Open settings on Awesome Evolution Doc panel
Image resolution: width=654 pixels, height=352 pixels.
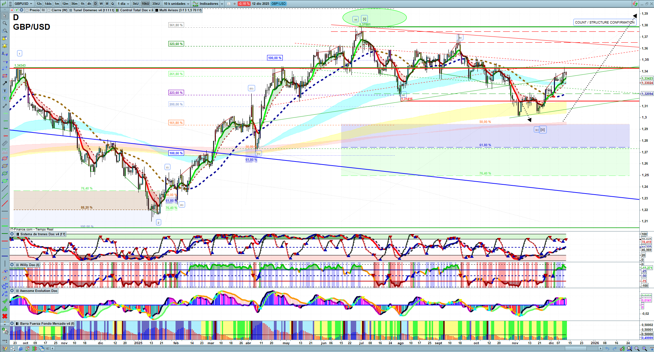click(12, 291)
